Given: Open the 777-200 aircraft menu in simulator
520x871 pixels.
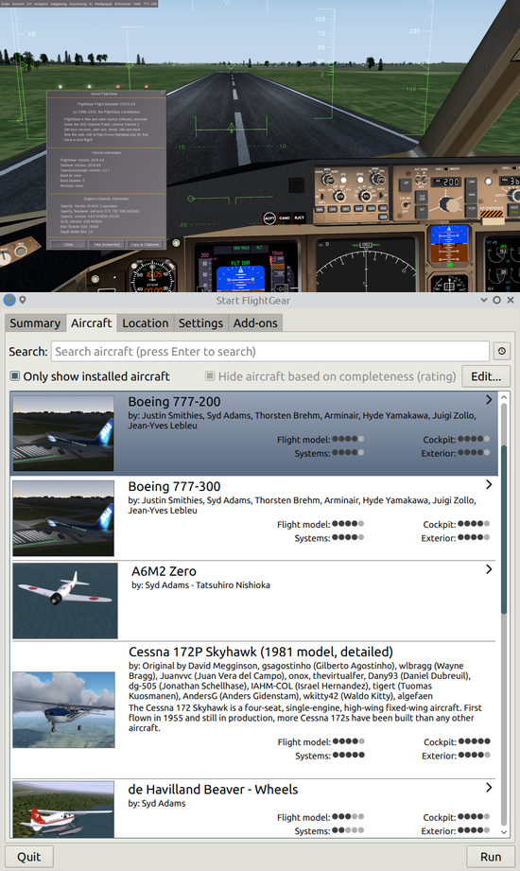Looking at the screenshot, I should click(150, 4).
